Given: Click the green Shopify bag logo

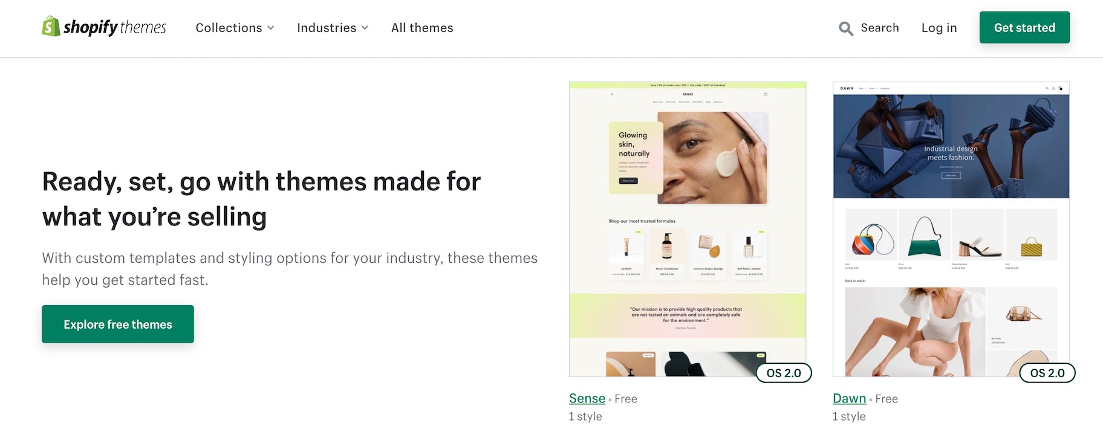Looking at the screenshot, I should pyautogui.click(x=51, y=27).
